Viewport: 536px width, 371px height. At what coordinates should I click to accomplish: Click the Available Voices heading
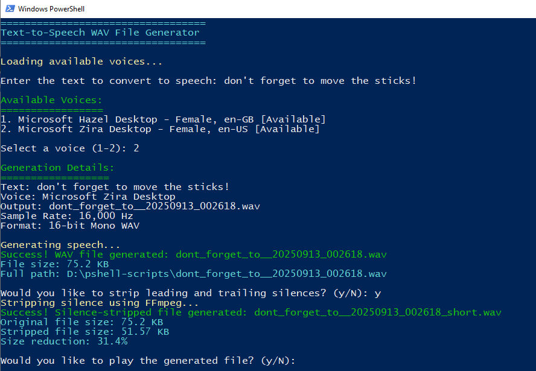[51, 100]
